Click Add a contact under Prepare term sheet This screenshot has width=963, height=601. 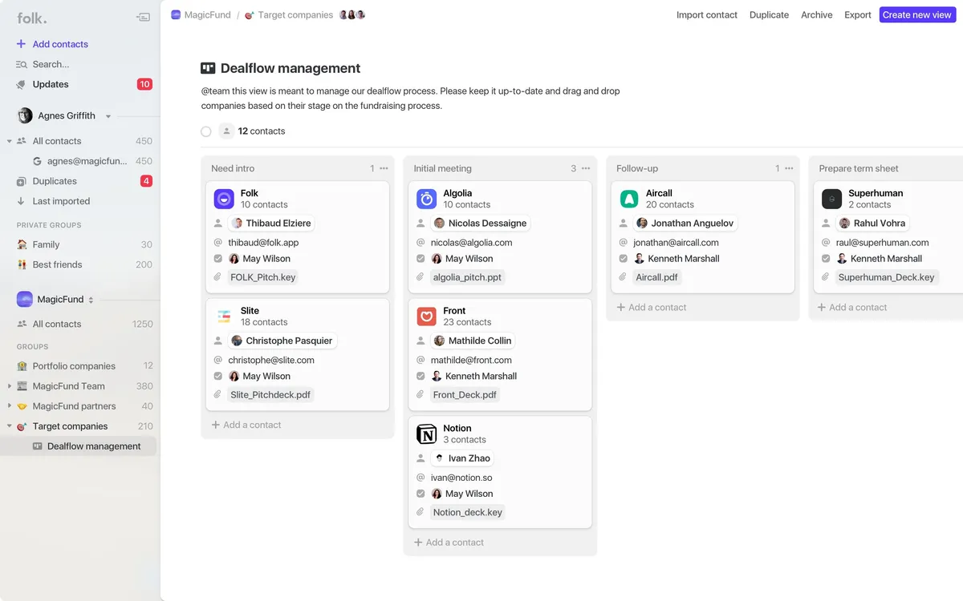852,307
